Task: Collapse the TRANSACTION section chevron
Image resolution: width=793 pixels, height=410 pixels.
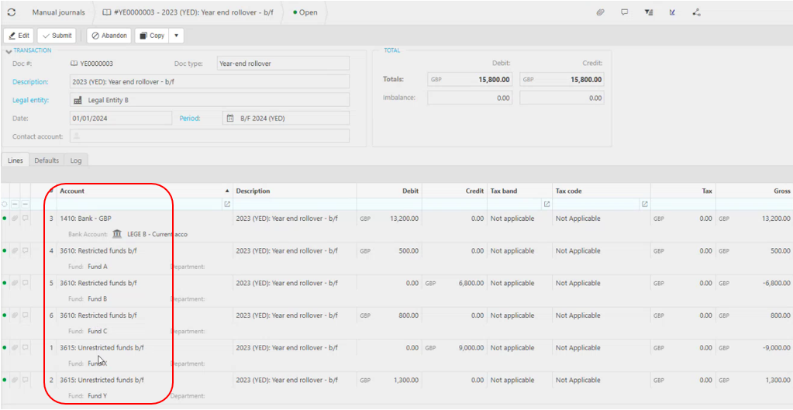Action: [9, 52]
